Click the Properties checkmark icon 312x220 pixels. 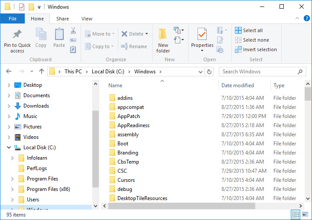click(x=202, y=34)
